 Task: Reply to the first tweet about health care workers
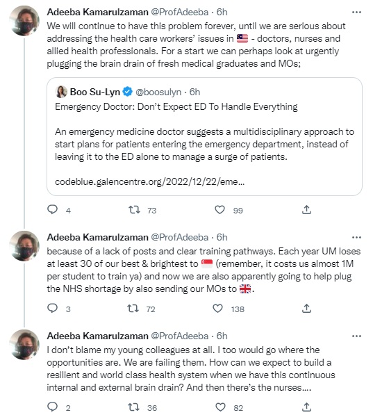(52, 210)
